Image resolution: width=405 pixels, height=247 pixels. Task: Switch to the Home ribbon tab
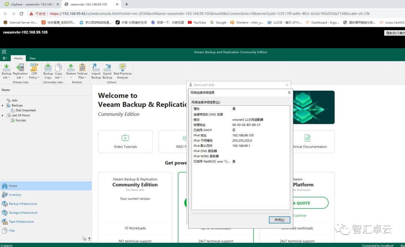click(18, 58)
